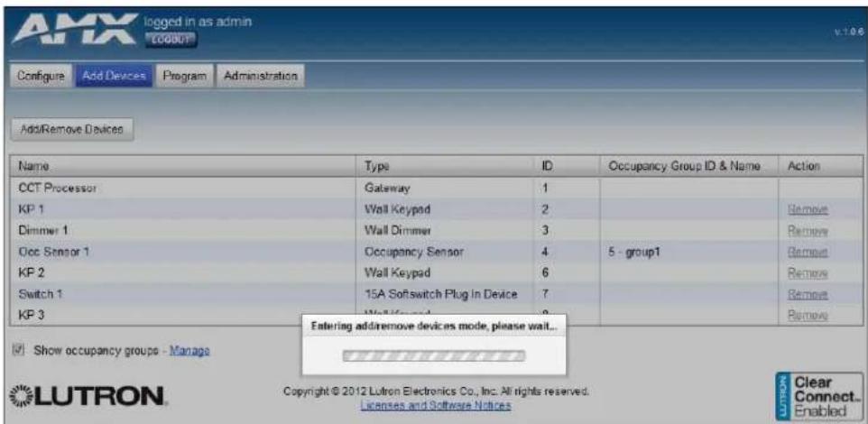868x424 pixels.
Task: Click the version number v.1.0.6
Action: [x=847, y=32]
